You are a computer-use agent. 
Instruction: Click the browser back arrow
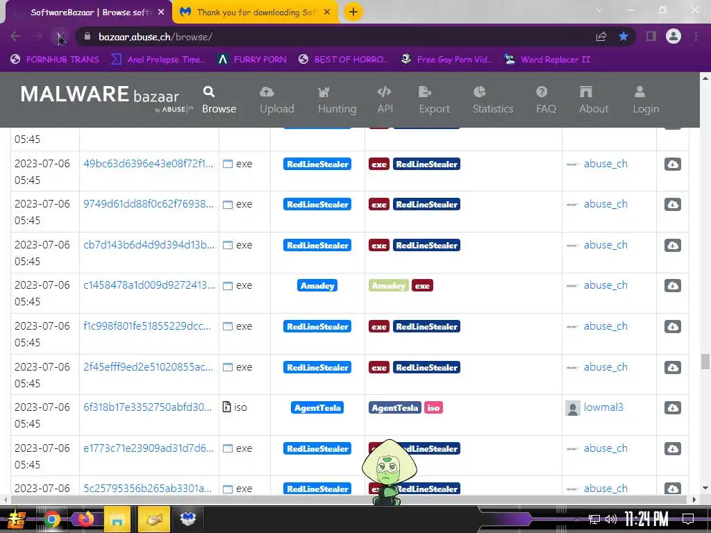pyautogui.click(x=15, y=36)
